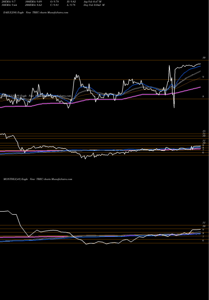Click the 10 price label on daily chart
The height and width of the screenshot is (300, 209).
point(204,57)
